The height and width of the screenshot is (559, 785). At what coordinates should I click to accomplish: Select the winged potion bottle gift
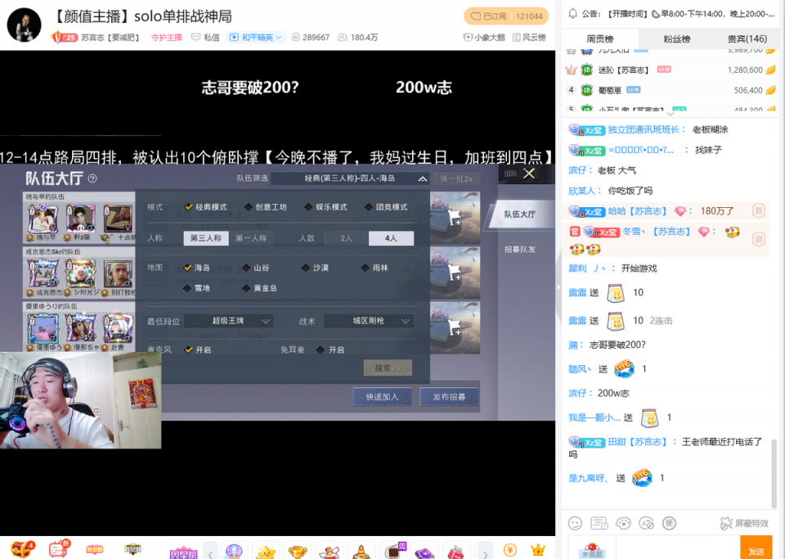click(329, 552)
